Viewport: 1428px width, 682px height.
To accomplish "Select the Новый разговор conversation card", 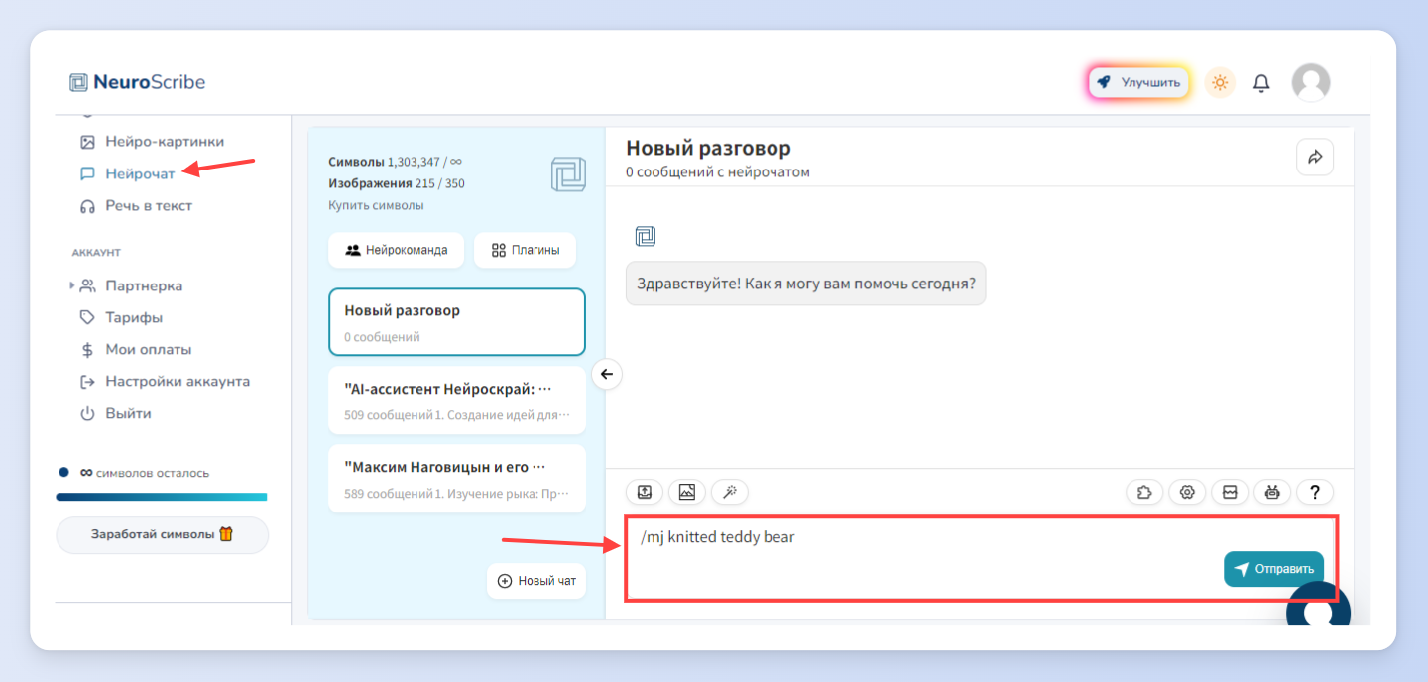I will (x=457, y=322).
